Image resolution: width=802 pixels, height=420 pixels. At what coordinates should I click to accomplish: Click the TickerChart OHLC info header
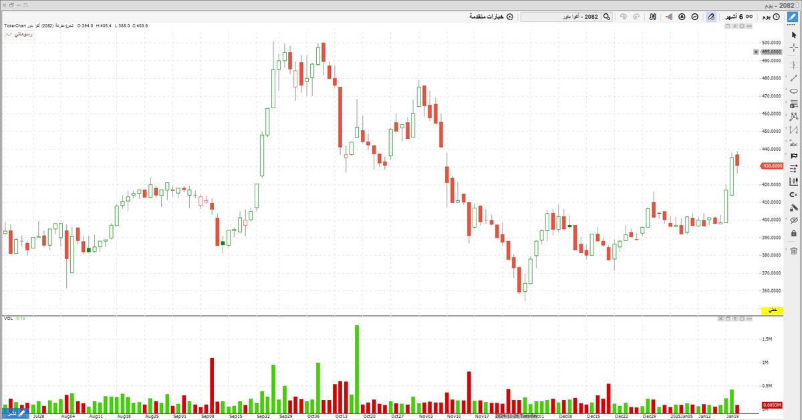(x=75, y=26)
